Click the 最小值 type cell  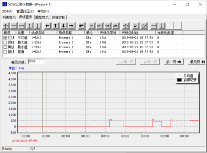pos(22,47)
